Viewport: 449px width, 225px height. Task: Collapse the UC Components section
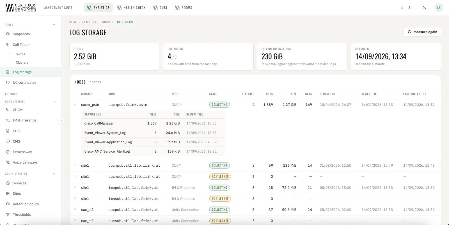tap(55, 102)
